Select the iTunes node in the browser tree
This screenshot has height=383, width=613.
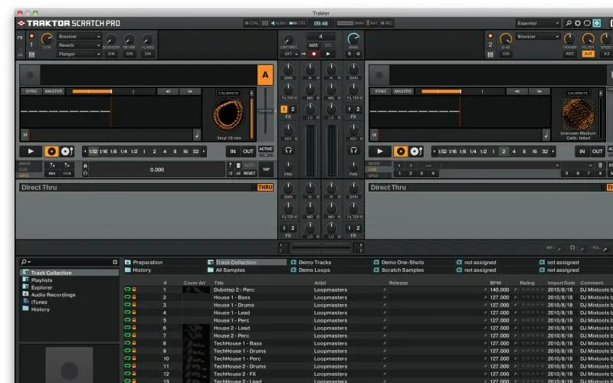(x=39, y=302)
